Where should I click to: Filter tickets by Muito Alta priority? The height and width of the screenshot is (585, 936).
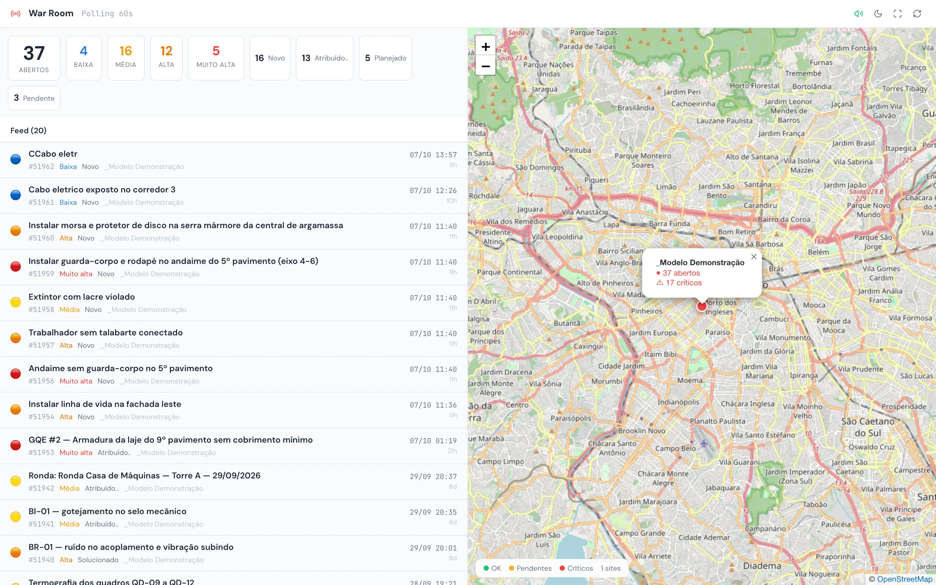pyautogui.click(x=216, y=58)
